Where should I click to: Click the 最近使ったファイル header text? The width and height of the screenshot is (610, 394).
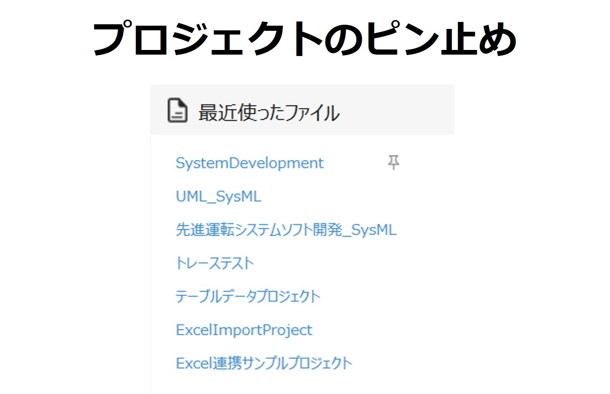[x=269, y=113]
